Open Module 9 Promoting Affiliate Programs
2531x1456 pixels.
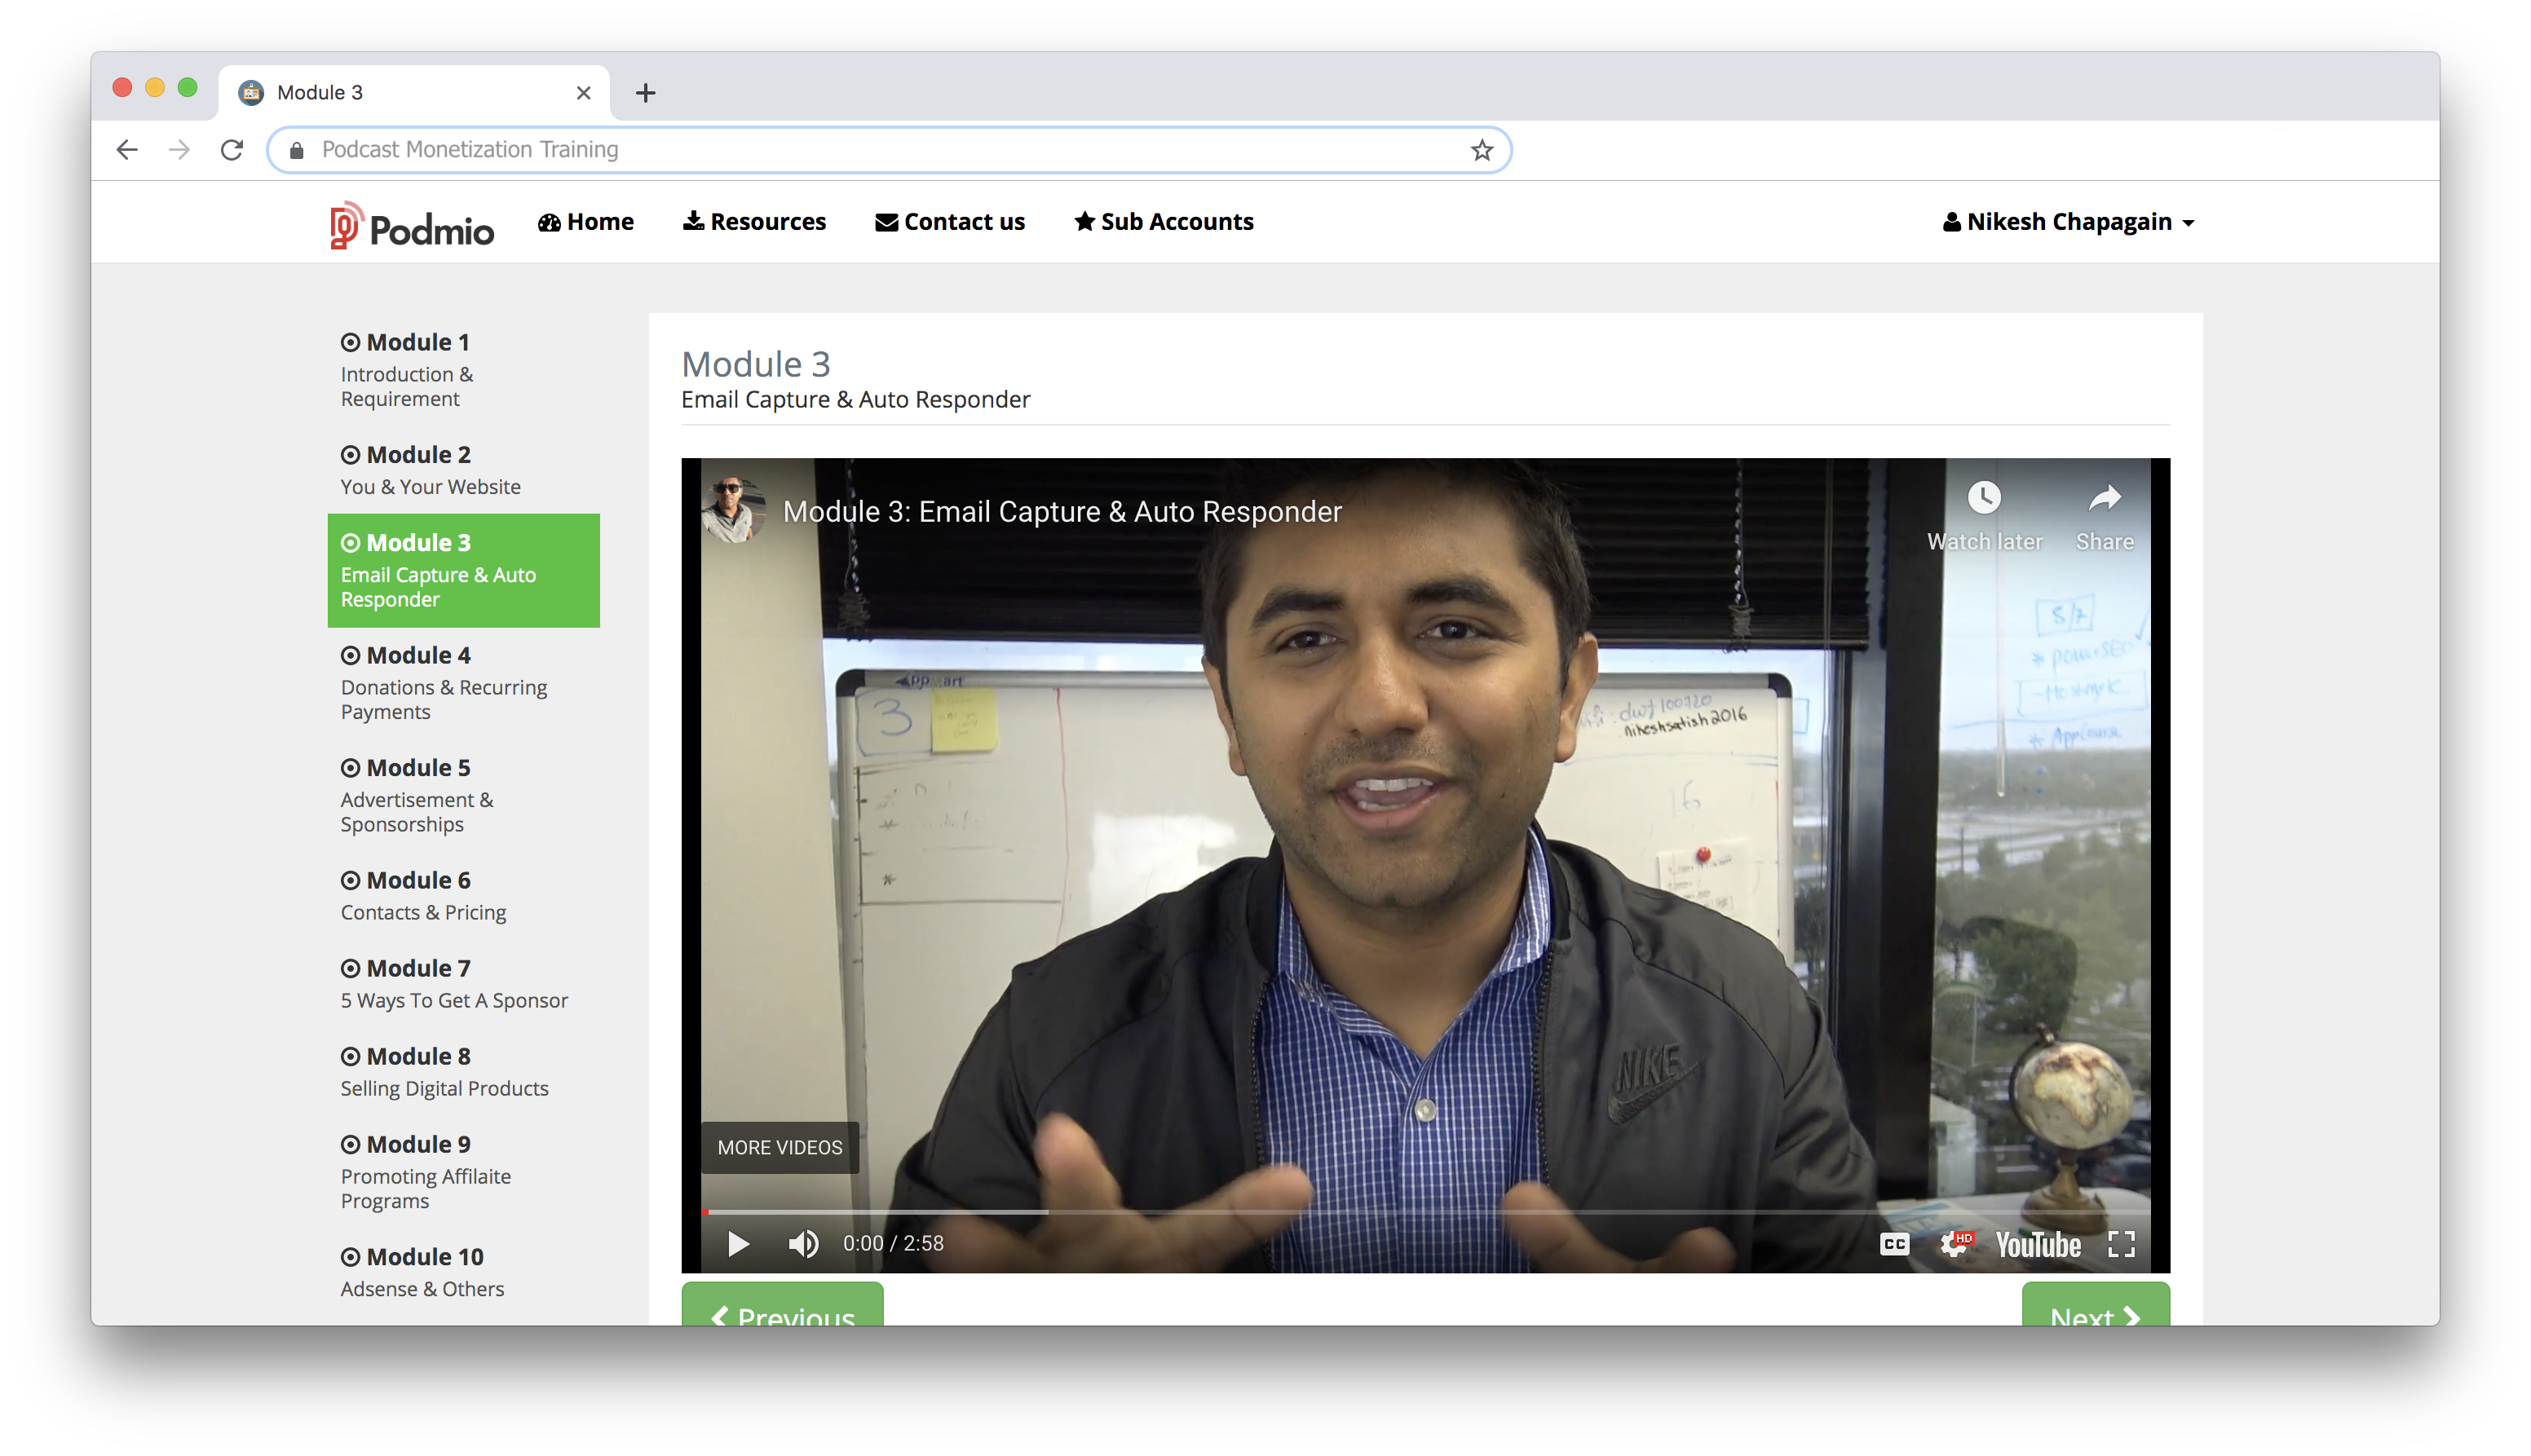pyautogui.click(x=464, y=1172)
